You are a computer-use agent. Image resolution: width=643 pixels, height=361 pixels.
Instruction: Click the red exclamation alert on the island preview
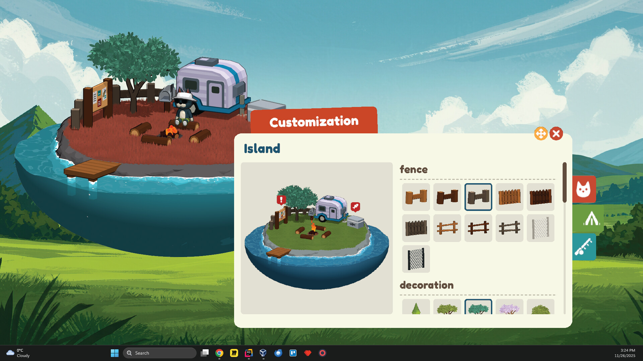[281, 200]
